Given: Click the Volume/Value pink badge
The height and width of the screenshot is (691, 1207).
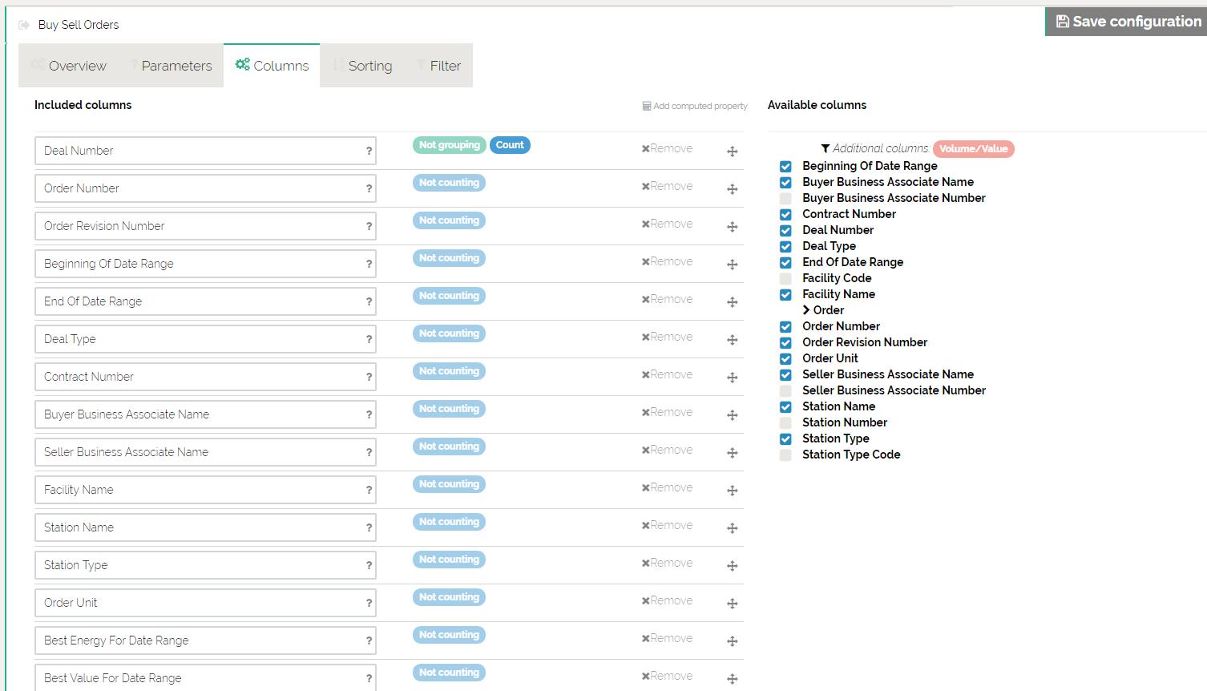Looking at the screenshot, I should coord(973,148).
